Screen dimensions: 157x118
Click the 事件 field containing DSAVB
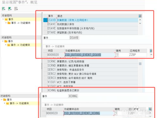(74, 38)
